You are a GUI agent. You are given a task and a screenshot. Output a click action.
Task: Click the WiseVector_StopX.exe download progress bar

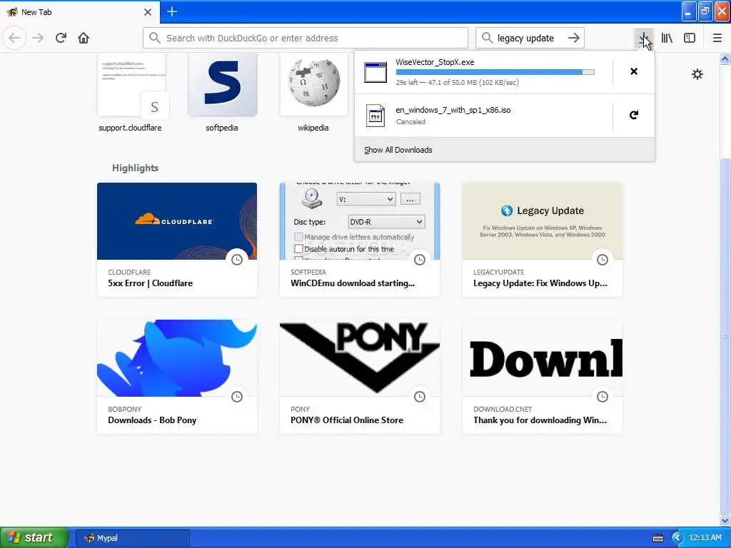495,72
